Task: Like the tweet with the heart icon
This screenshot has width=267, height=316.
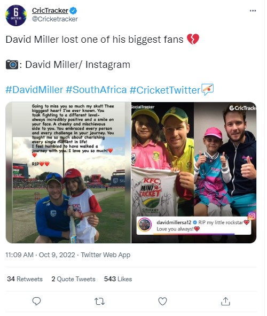Action: pyautogui.click(x=162, y=301)
